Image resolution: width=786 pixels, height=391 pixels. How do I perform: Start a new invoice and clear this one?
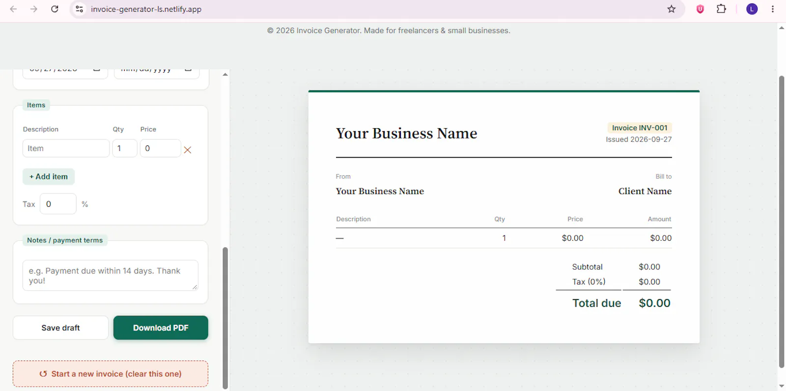point(111,374)
